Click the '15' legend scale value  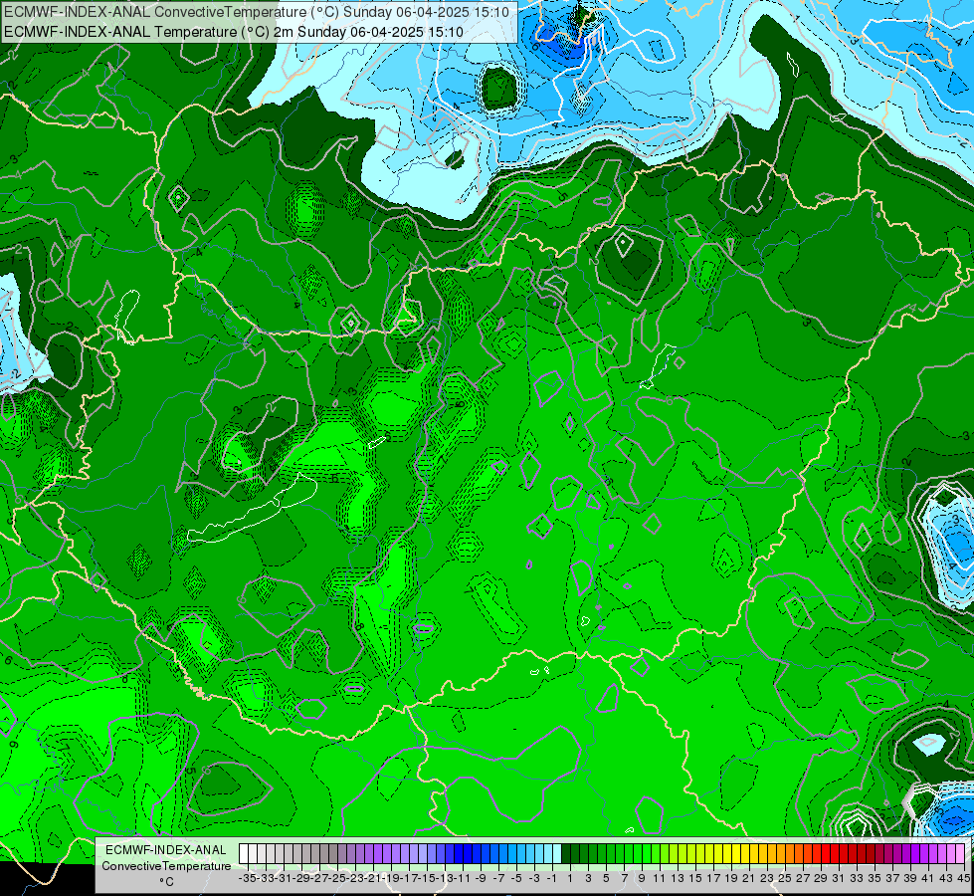pyautogui.click(x=695, y=878)
